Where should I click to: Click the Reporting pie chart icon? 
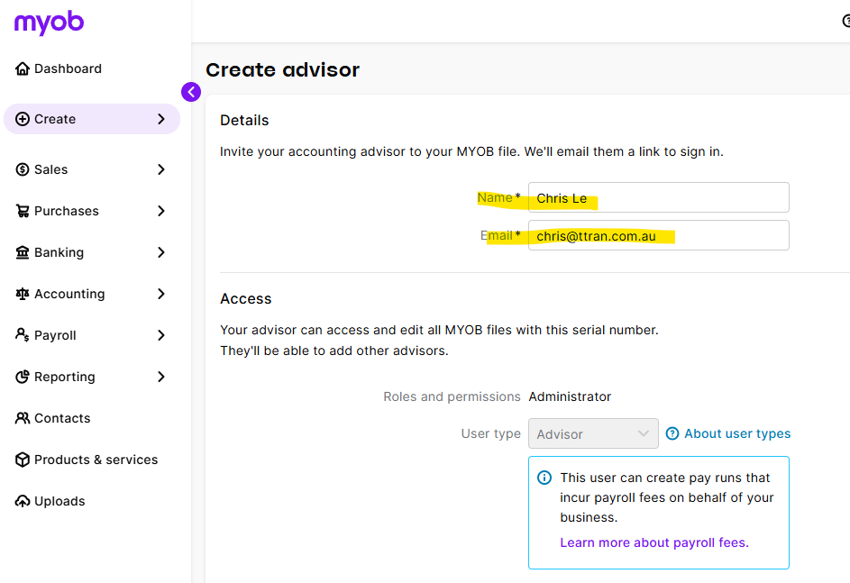[23, 377]
